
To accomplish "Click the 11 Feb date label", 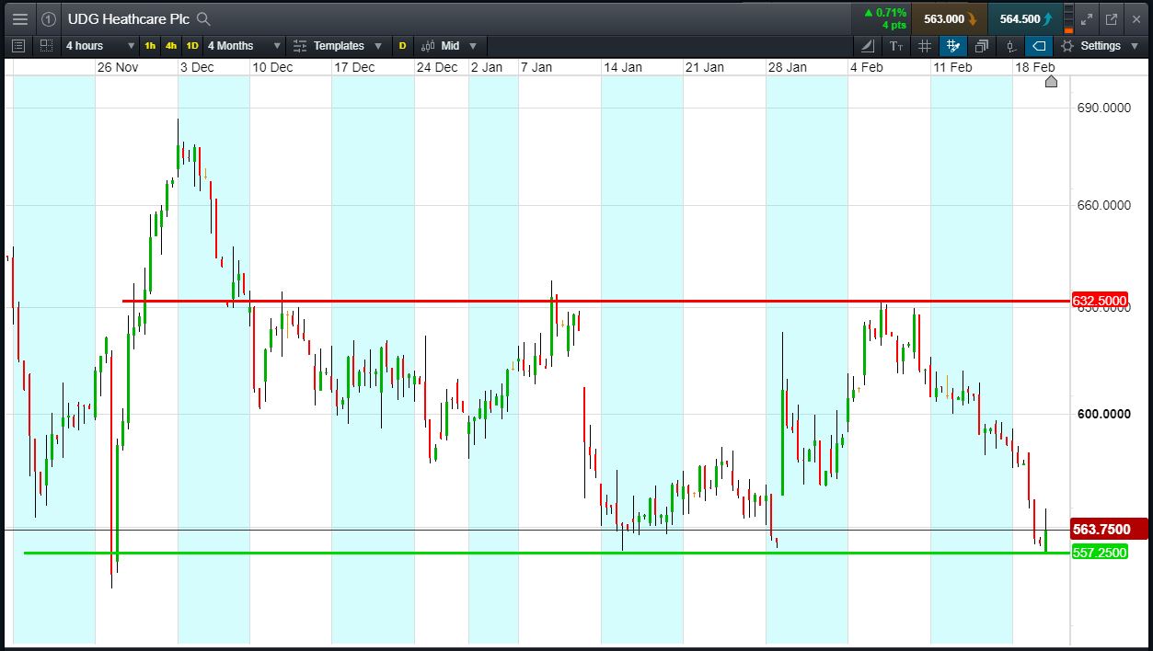I will pos(952,67).
